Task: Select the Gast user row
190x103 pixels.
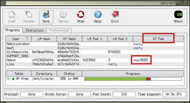Action: pyautogui.click(x=95, y=48)
